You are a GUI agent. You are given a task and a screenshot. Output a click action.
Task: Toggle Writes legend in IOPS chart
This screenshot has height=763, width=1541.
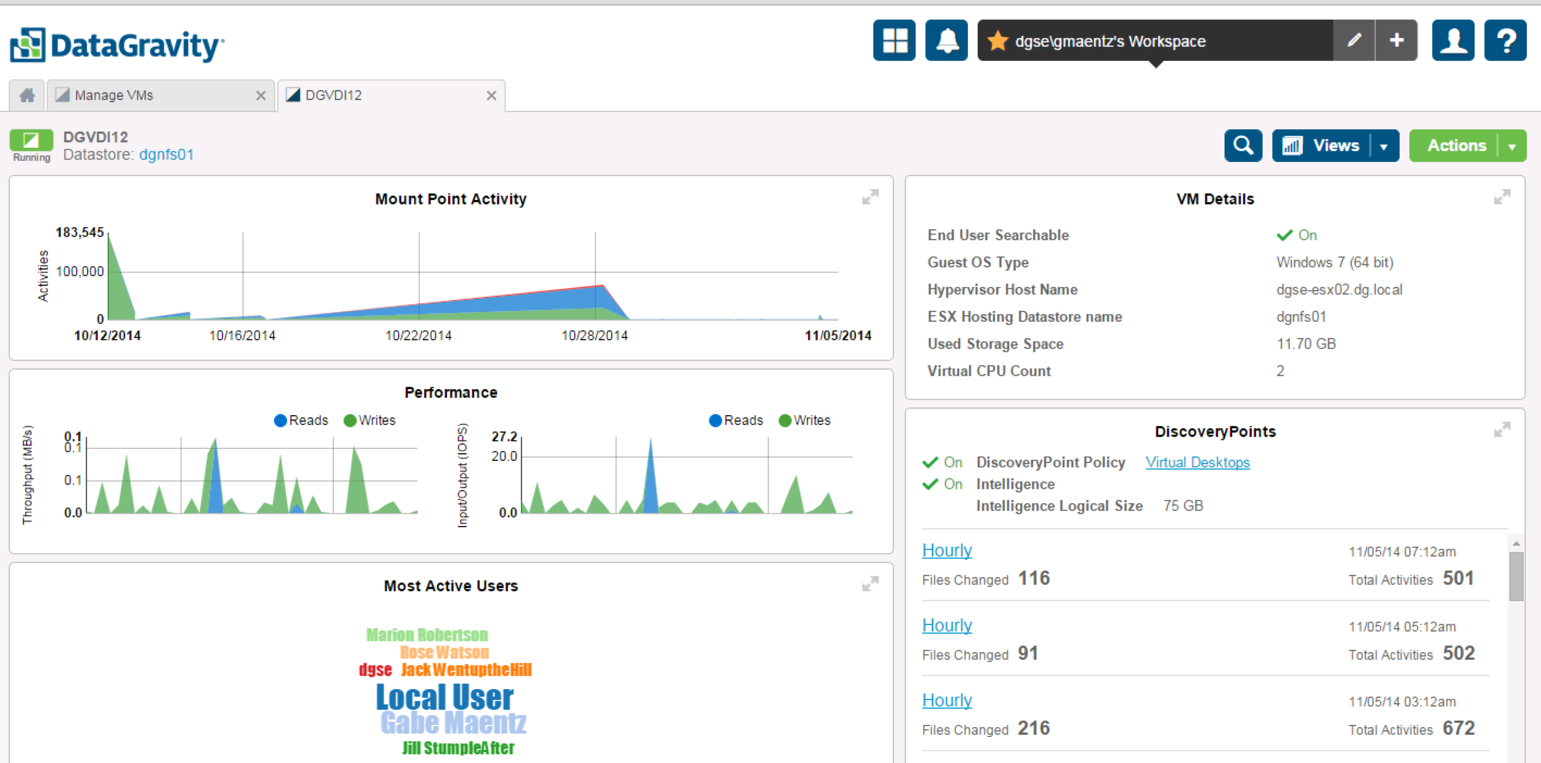click(x=805, y=421)
